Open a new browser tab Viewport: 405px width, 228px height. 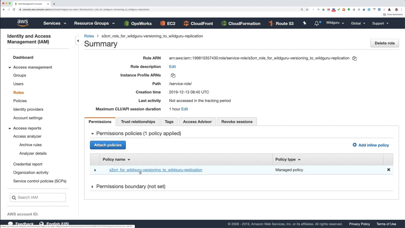point(54,4)
